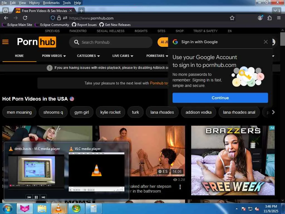This screenshot has width=285, height=214.
Task: Open the File menu
Action: (4, 3)
